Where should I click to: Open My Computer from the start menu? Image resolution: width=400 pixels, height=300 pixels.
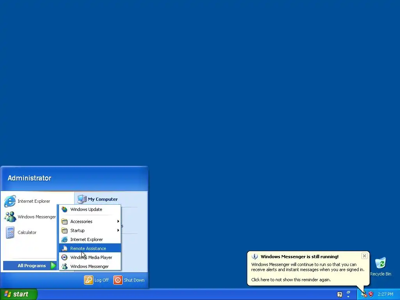point(98,199)
